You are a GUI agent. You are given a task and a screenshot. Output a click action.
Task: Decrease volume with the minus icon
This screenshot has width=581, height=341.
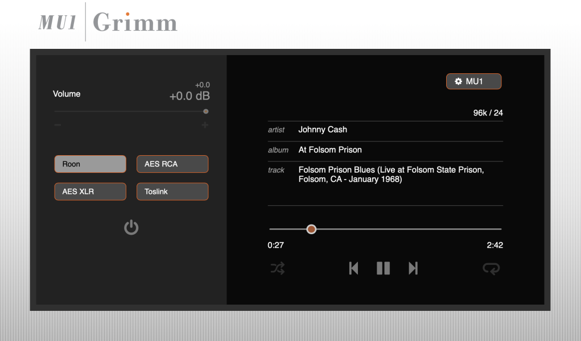(x=57, y=125)
